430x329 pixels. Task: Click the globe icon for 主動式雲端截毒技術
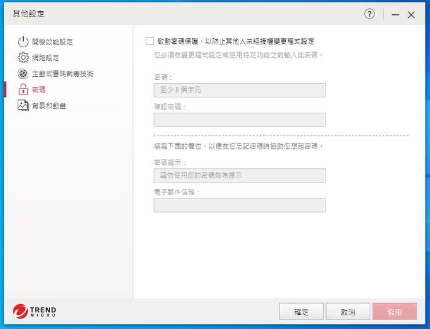coord(23,73)
